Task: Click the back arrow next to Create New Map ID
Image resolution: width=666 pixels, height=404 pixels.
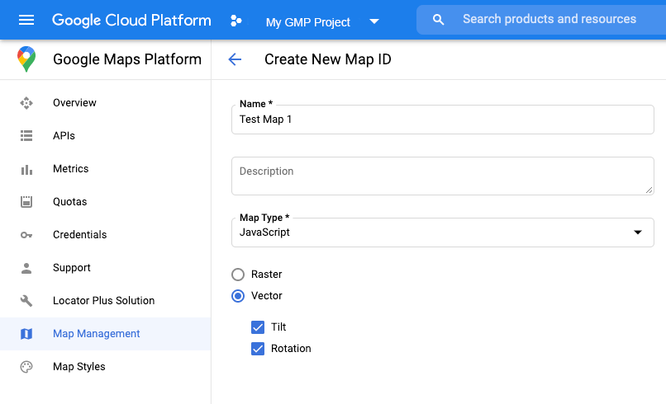Action: tap(235, 59)
